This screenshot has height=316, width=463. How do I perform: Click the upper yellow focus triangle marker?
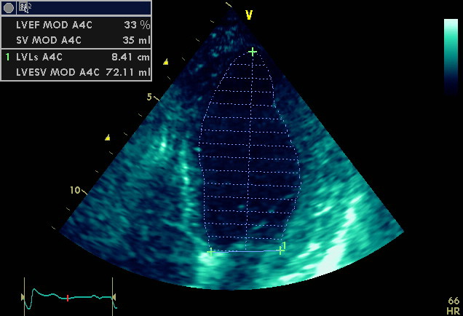pyautogui.click(x=166, y=62)
